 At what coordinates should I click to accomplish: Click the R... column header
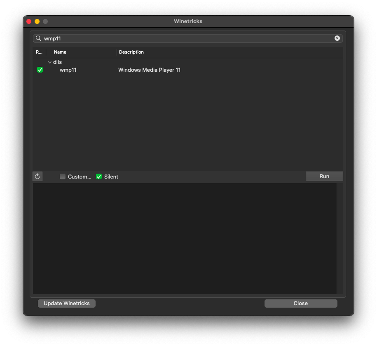39,52
